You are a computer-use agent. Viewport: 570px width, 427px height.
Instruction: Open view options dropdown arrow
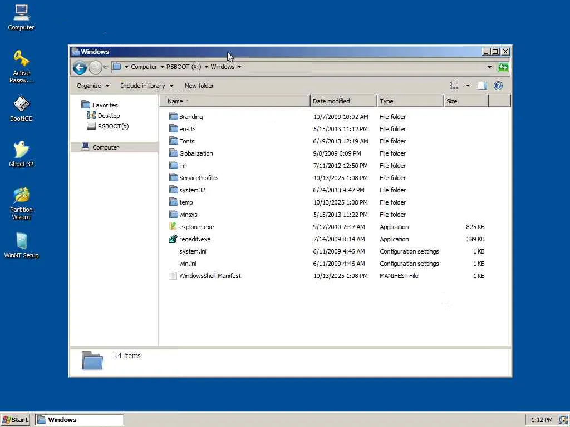pos(468,86)
